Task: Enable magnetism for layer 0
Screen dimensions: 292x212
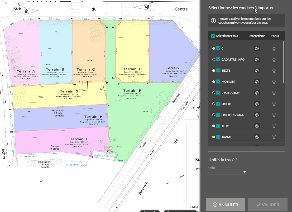Action: pyautogui.click(x=256, y=48)
